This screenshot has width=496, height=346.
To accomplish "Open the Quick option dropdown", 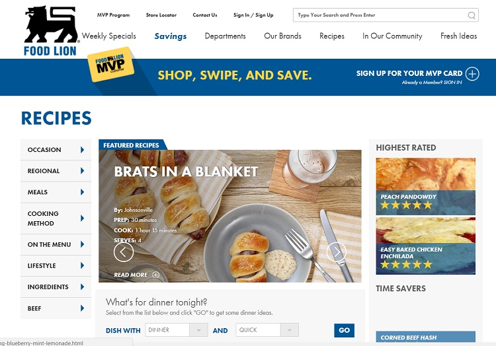I will pyautogui.click(x=267, y=330).
